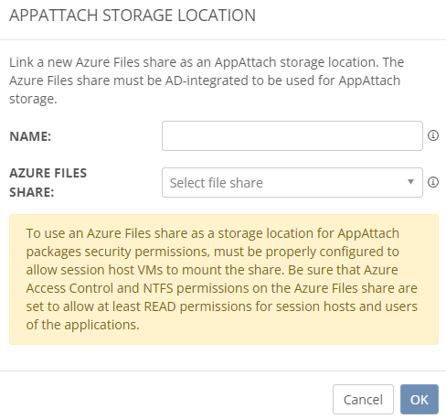Viewport: 446px width, 419px height.
Task: Click the APPATTACH STORAGE LOCATION dialog title
Action: click(133, 16)
